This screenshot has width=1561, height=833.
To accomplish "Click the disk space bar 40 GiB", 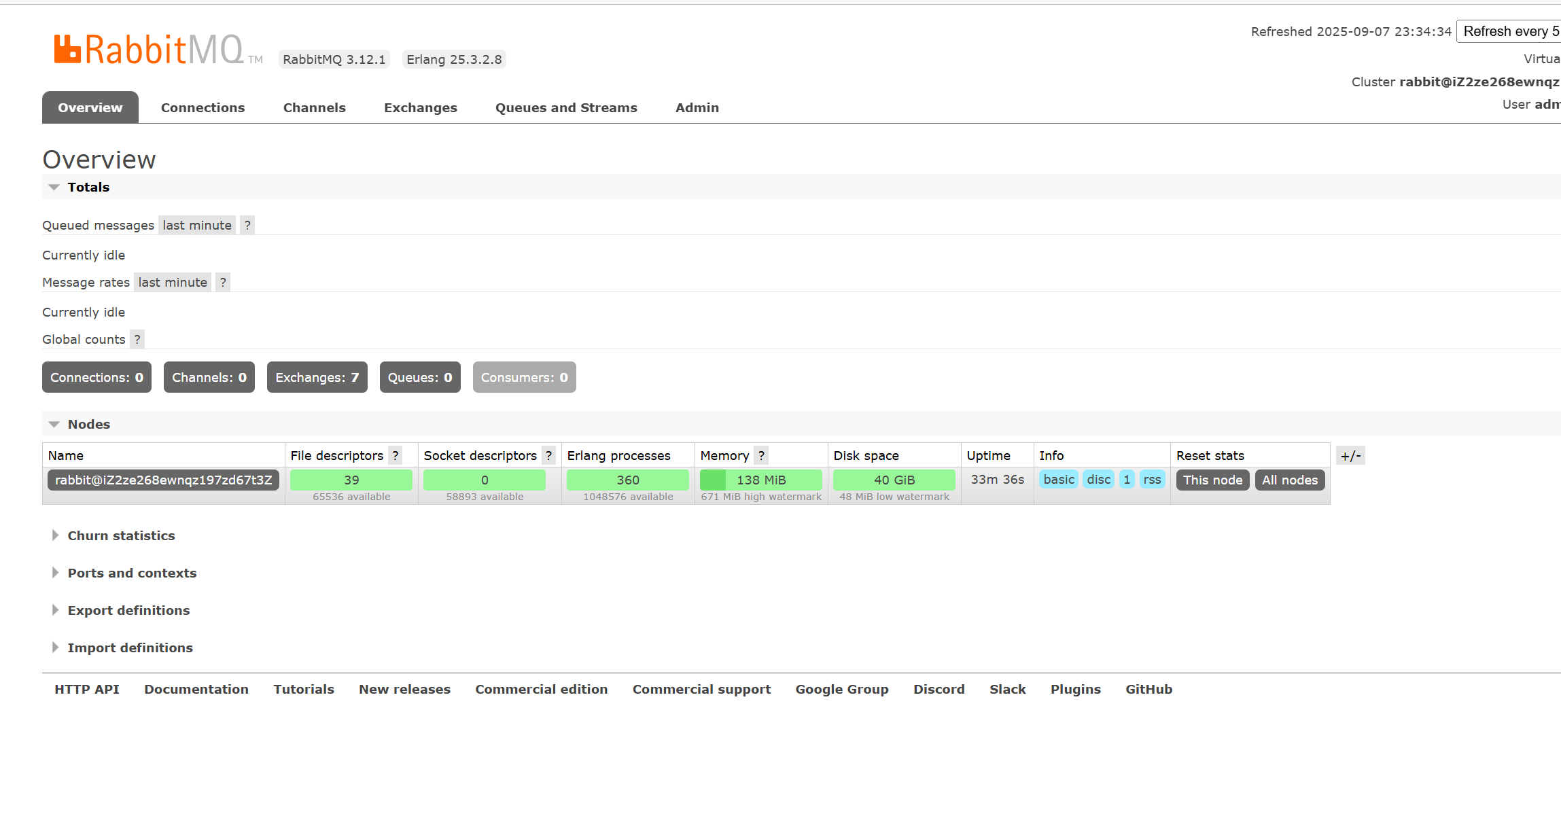I will coord(894,480).
